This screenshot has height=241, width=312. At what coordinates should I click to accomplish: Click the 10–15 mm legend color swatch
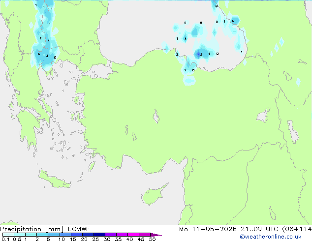(x=65, y=235)
